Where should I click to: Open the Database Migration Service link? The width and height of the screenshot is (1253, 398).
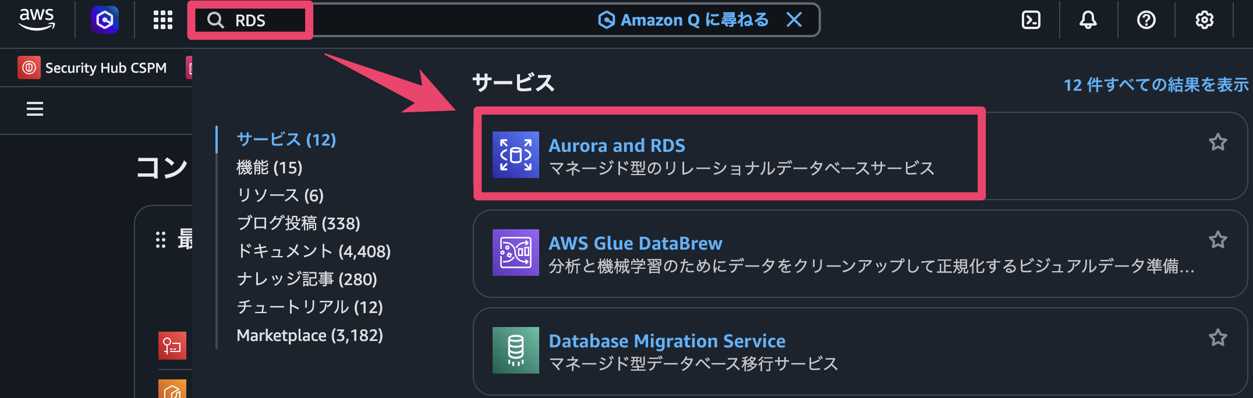(x=667, y=341)
